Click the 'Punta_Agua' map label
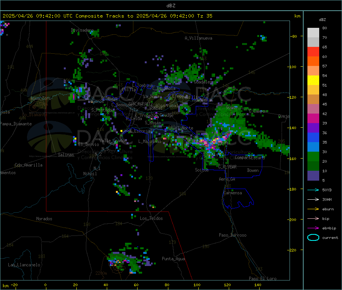The image size is (342, 290). (173, 259)
